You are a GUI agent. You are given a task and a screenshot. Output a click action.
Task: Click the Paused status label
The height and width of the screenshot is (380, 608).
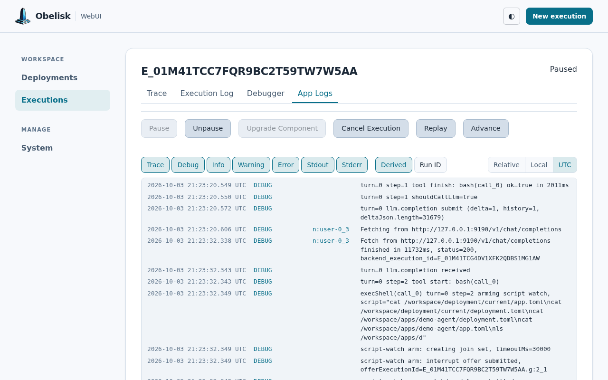click(563, 69)
